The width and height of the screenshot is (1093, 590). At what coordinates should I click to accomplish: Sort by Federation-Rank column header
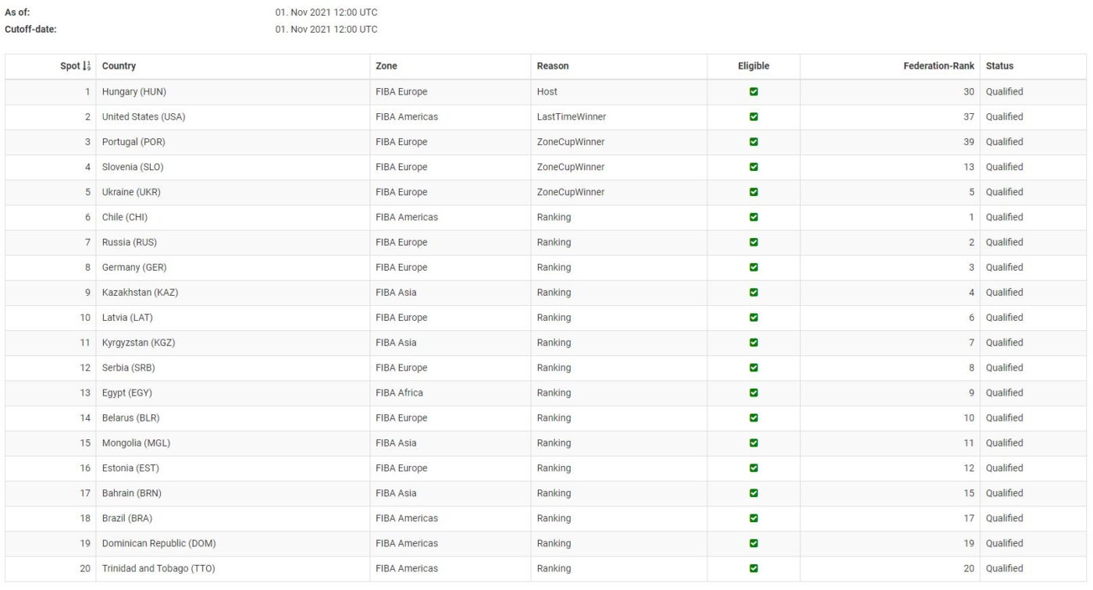click(x=938, y=66)
